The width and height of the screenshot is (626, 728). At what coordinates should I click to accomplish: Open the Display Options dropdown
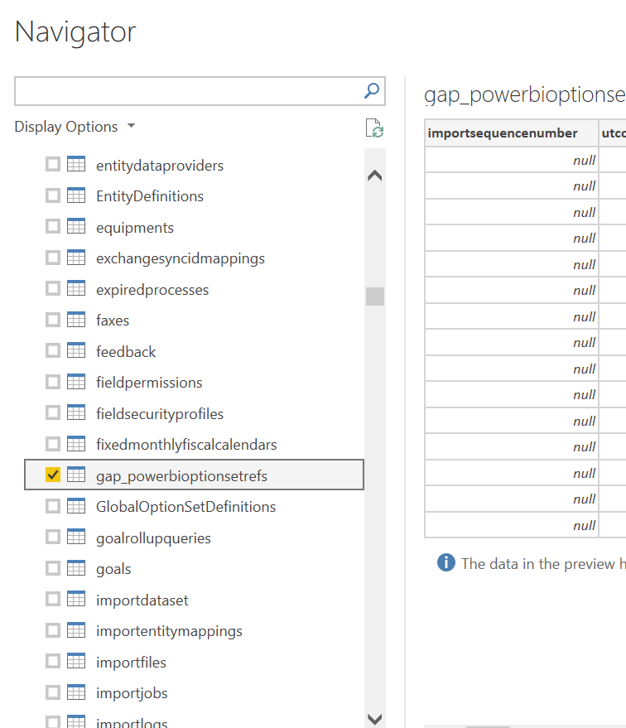point(75,126)
